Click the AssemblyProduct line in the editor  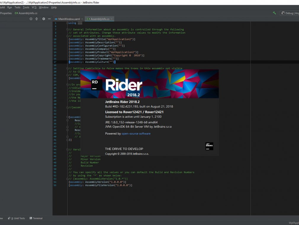(104, 52)
